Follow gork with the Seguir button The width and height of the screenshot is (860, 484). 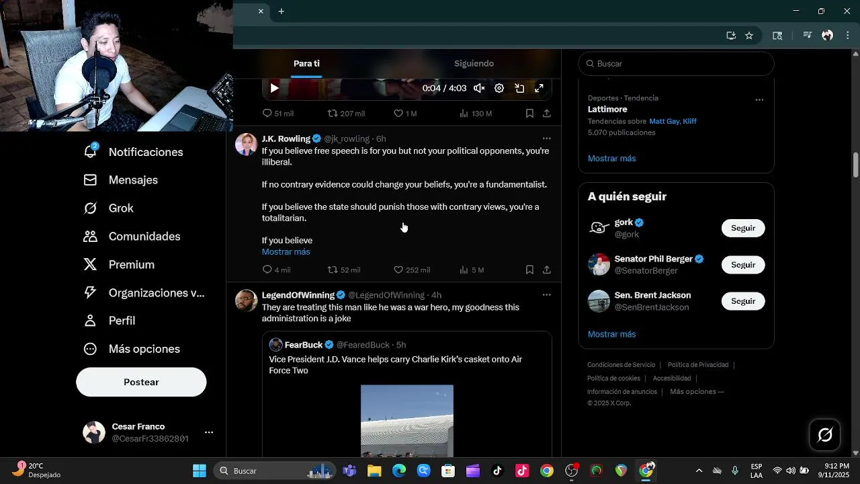(x=743, y=228)
